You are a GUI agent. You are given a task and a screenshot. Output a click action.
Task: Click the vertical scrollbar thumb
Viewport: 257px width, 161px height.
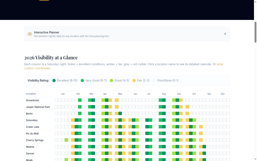[255, 32]
